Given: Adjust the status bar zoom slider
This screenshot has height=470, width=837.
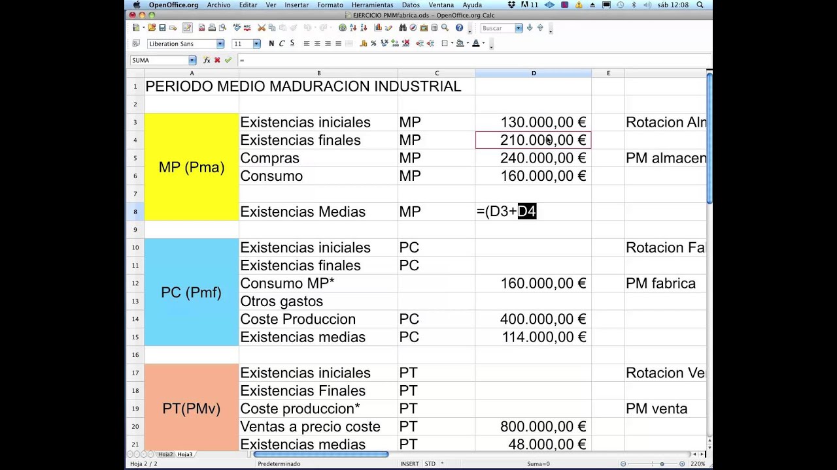Looking at the screenshot, I should click(x=662, y=463).
